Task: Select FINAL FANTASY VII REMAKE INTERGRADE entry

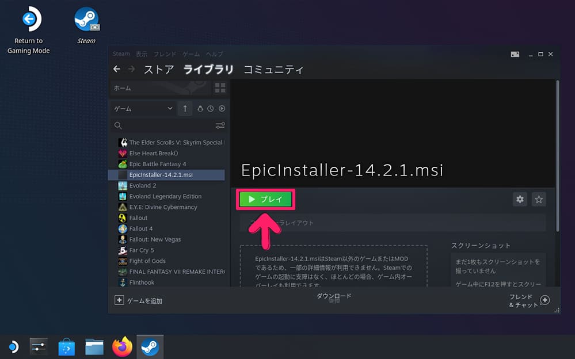Action: point(172,272)
